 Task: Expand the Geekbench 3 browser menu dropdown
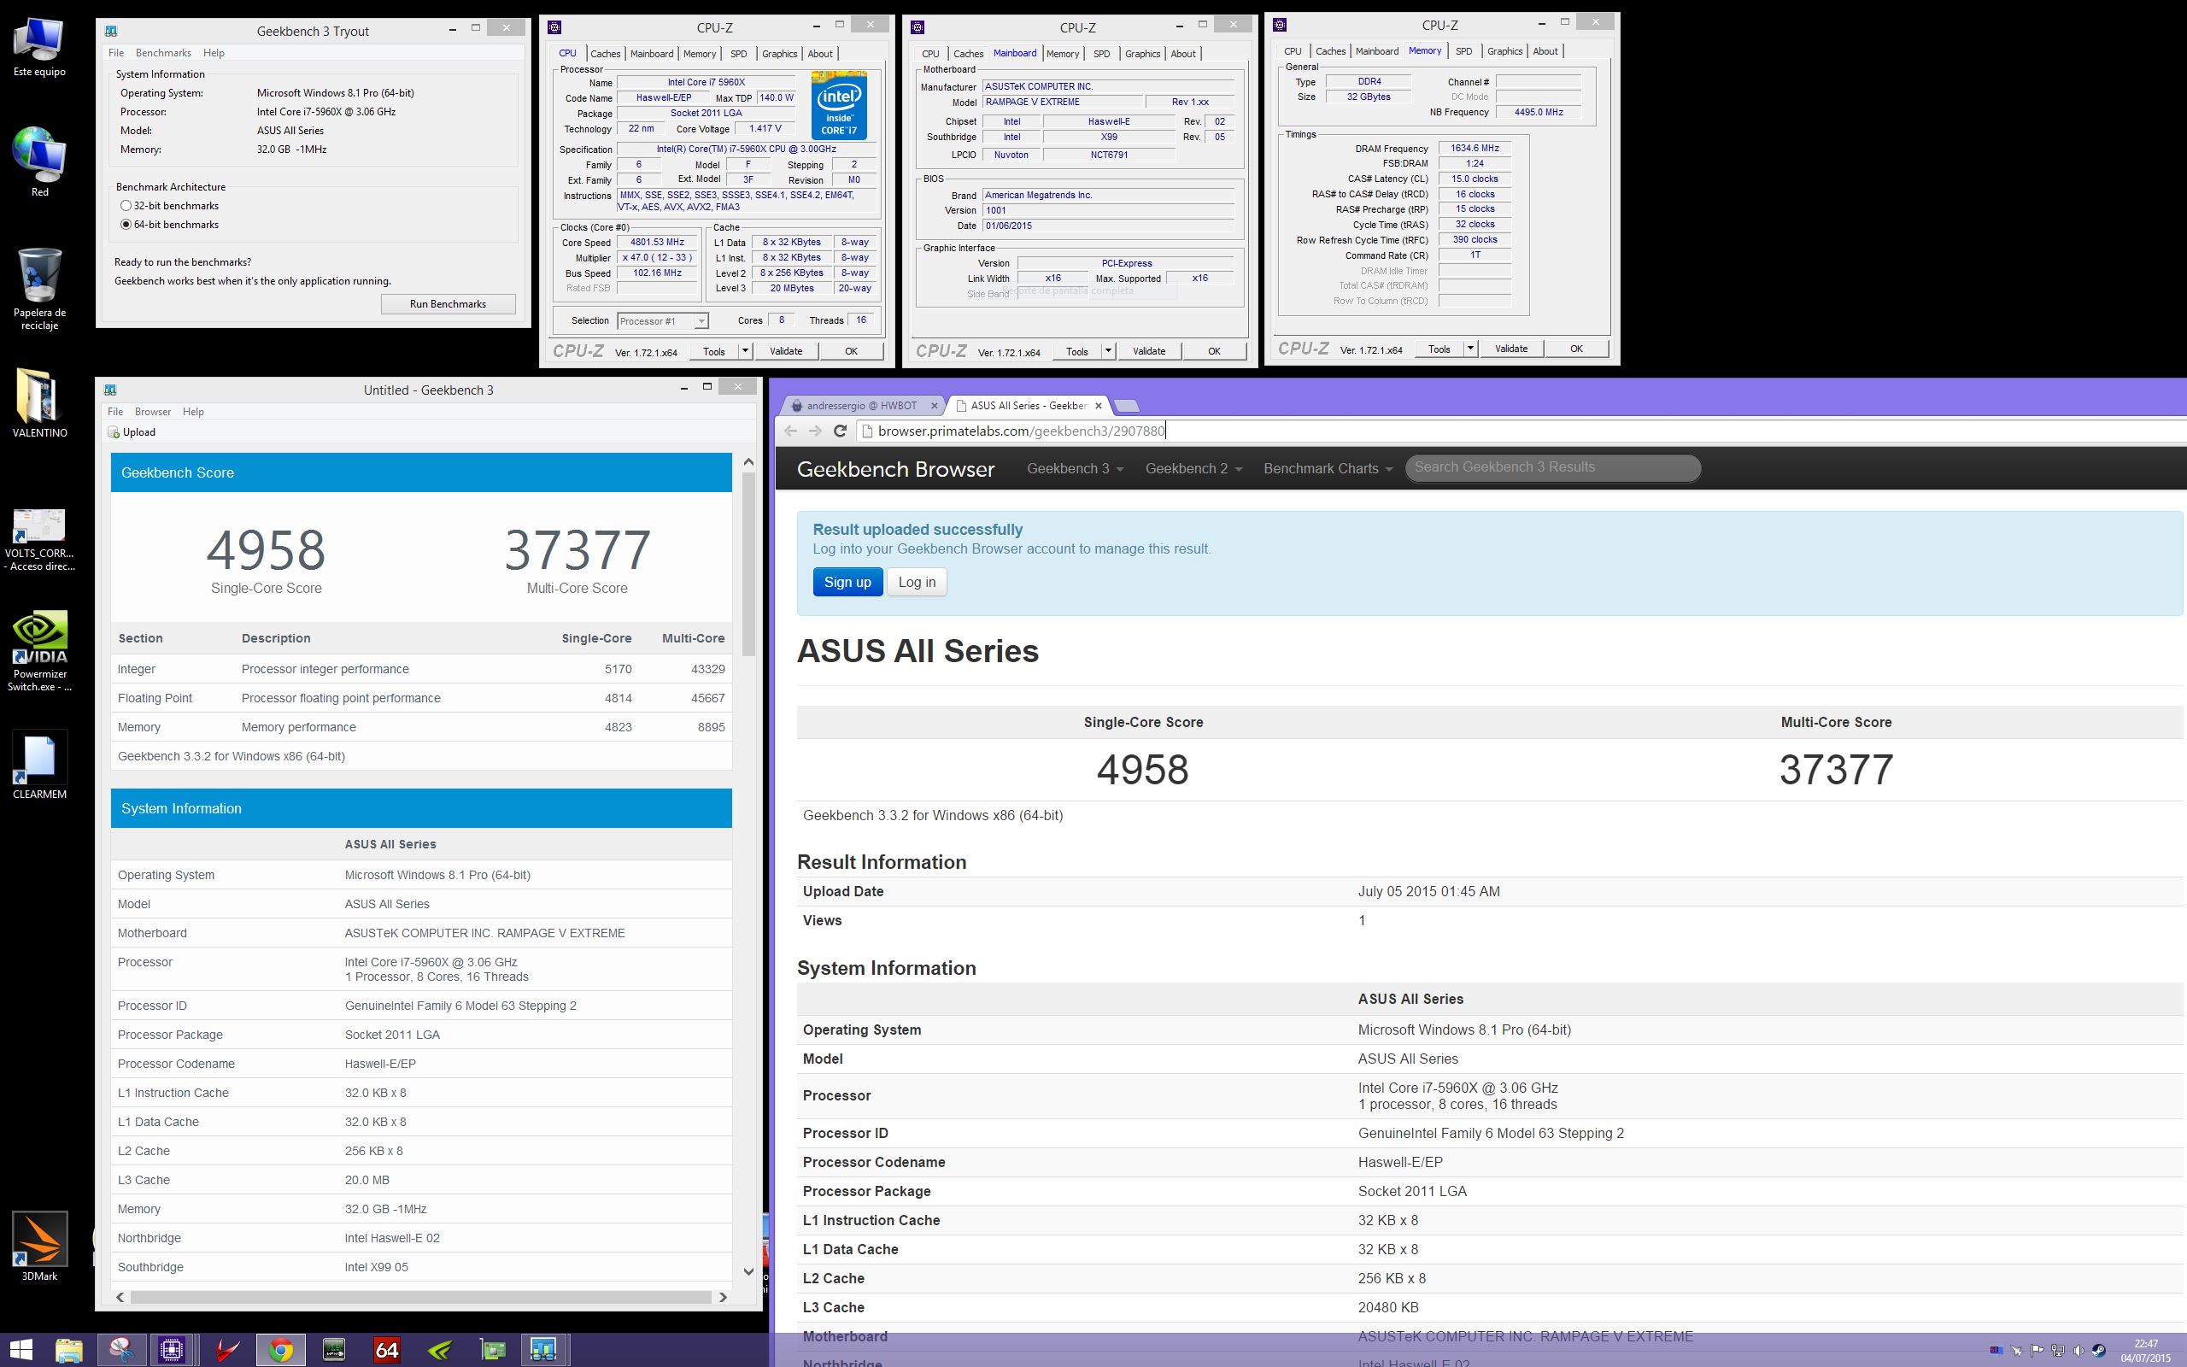(1076, 468)
